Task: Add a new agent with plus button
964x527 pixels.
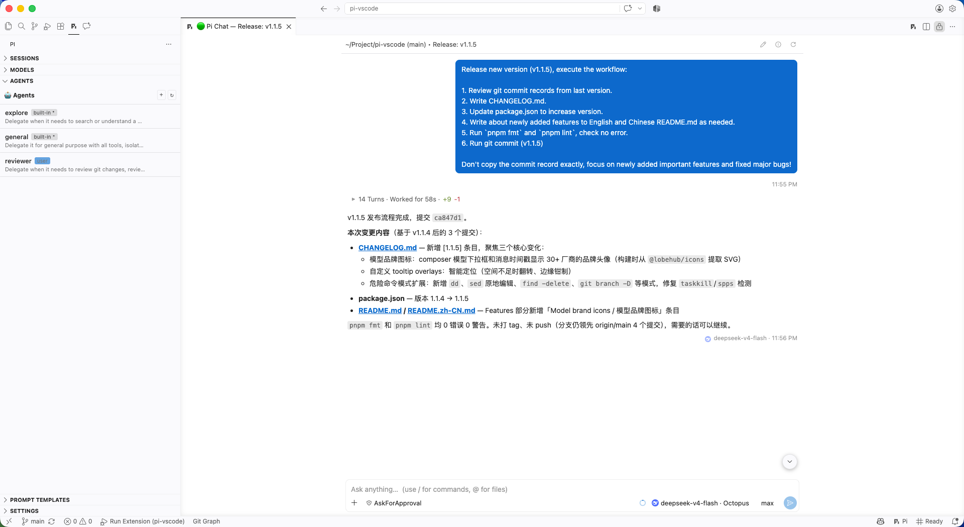Action: tap(161, 95)
